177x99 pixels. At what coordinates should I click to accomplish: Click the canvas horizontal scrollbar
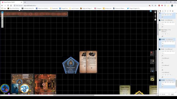(x=74, y=95)
